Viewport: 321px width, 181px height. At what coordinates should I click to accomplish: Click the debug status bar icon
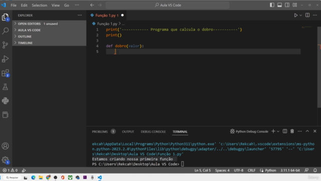pos(24,170)
